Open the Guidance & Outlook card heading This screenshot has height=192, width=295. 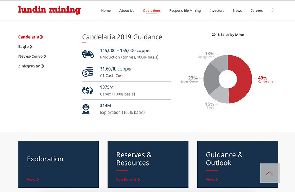(x=224, y=159)
